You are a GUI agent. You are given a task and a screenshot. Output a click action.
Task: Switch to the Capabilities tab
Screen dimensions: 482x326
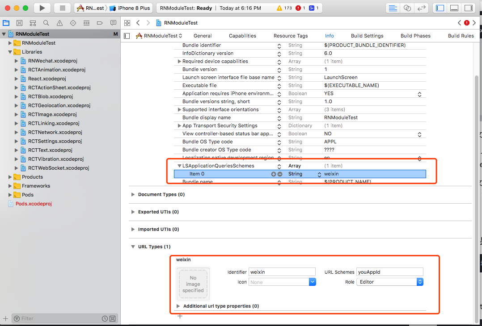click(242, 36)
